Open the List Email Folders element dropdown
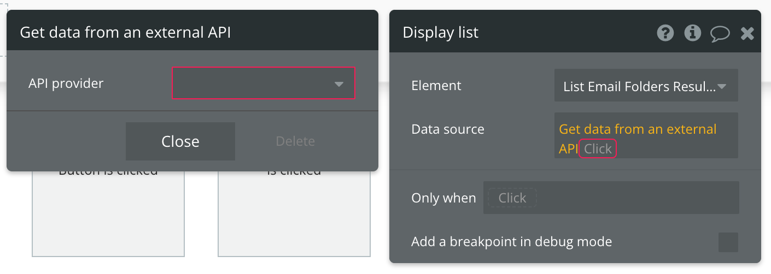This screenshot has width=771, height=274. (x=646, y=86)
